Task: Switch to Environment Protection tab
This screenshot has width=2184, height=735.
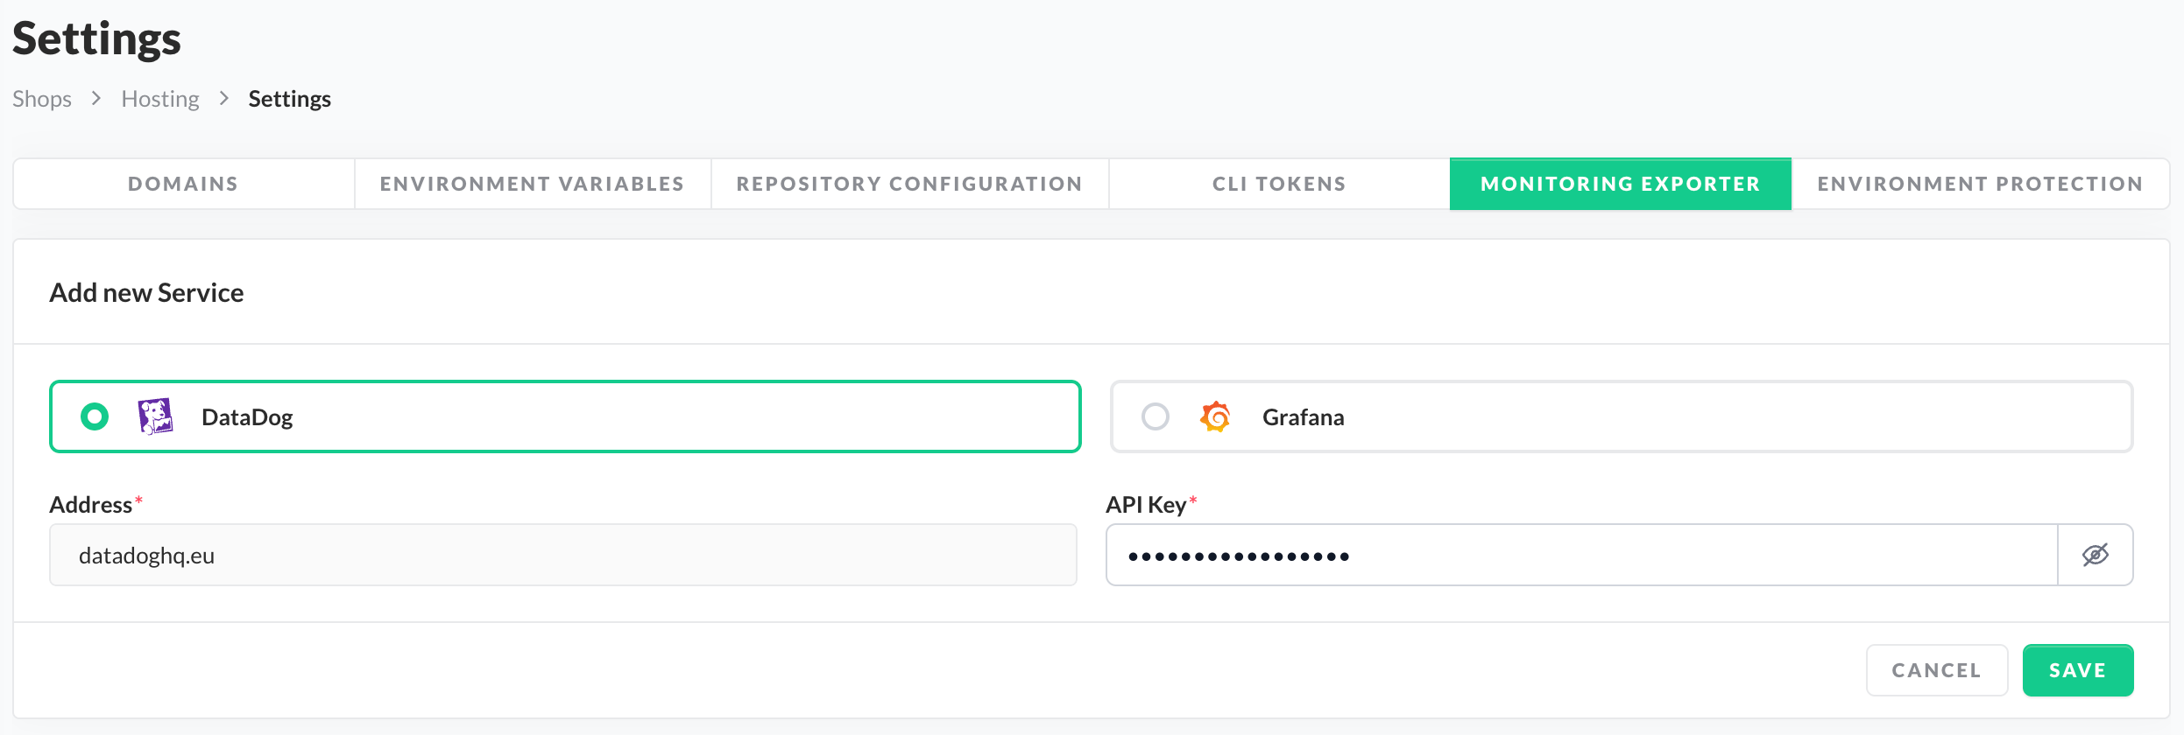Action: coord(1980,184)
